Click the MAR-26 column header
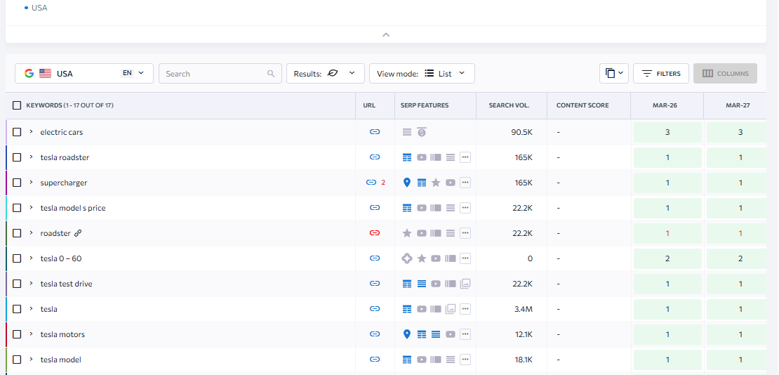This screenshot has width=779, height=375. [x=667, y=105]
